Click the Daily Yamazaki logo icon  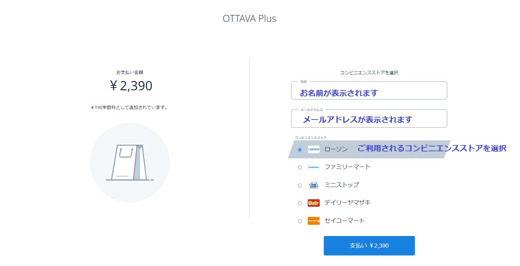(314, 203)
